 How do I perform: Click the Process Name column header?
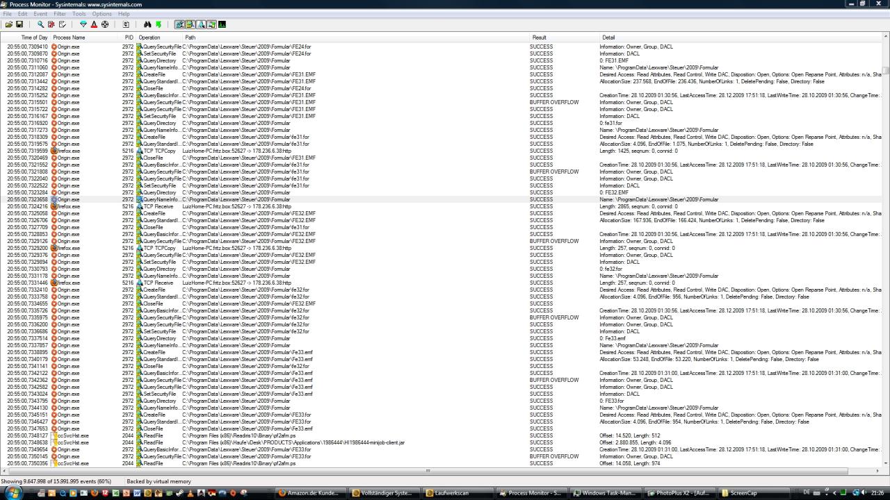click(x=86, y=37)
